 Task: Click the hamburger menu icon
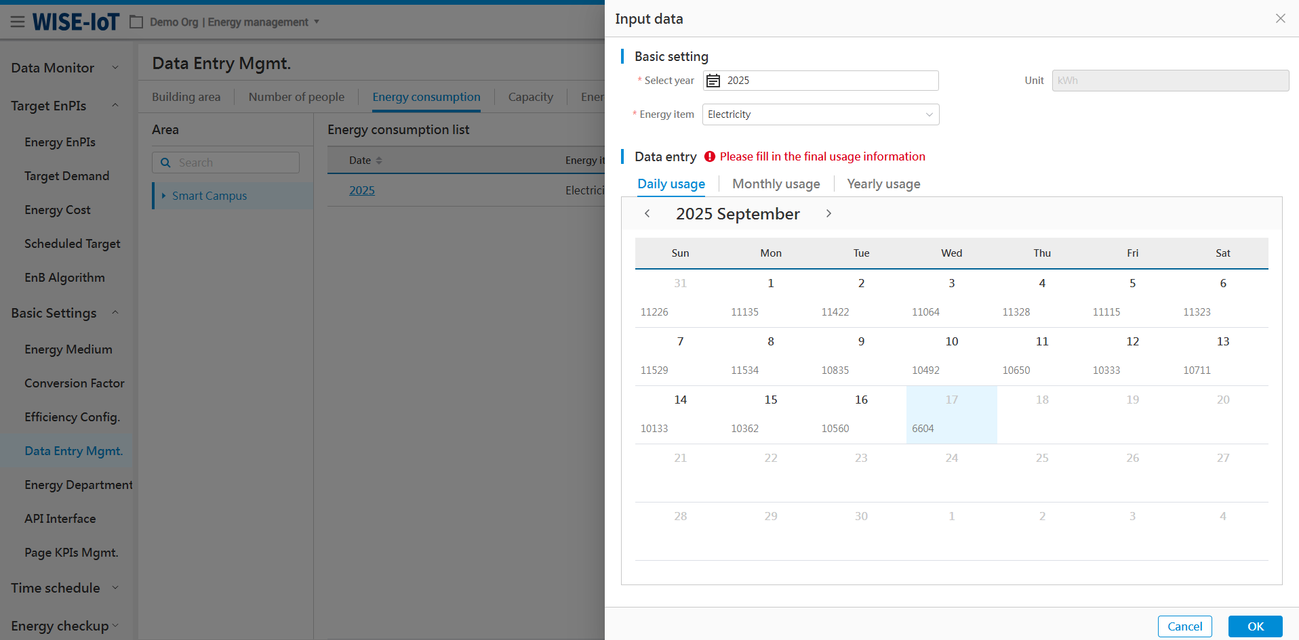(x=18, y=22)
